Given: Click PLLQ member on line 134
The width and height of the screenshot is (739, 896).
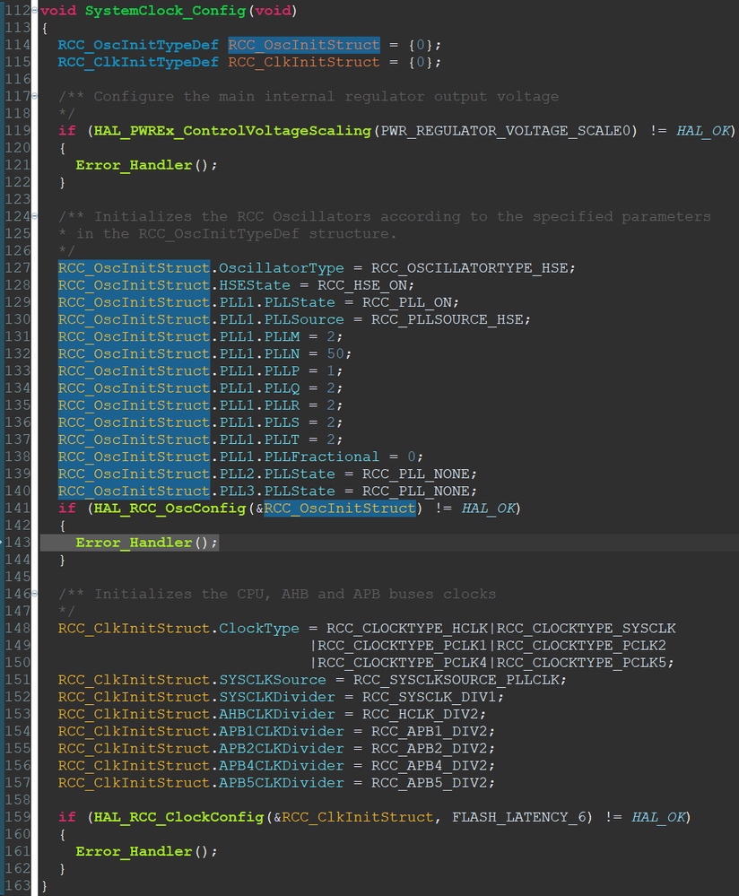Looking at the screenshot, I should (x=282, y=388).
